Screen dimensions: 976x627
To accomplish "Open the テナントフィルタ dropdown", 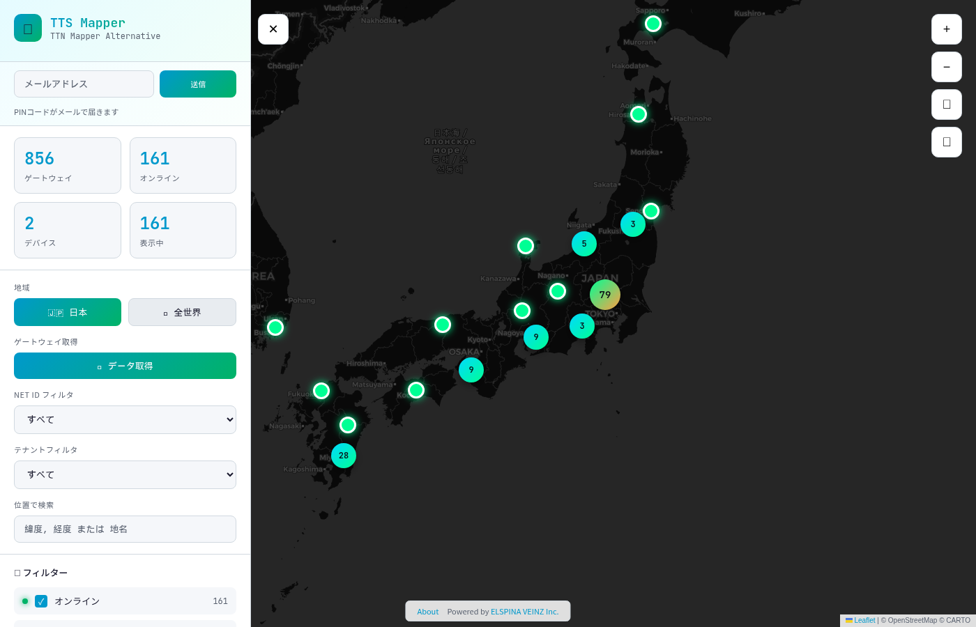I will 125,475.
